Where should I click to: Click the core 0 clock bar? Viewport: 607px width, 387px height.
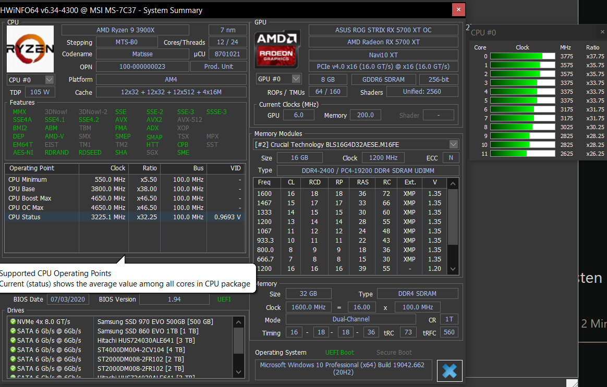point(523,56)
